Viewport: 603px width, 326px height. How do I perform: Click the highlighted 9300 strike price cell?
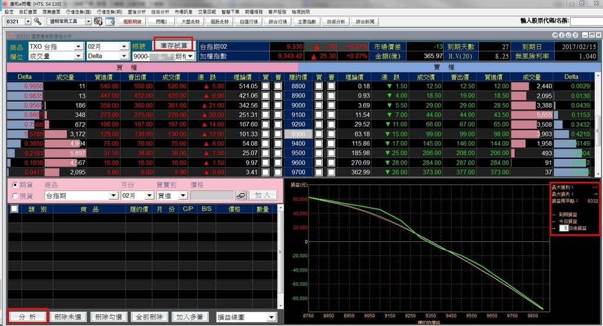coord(299,134)
